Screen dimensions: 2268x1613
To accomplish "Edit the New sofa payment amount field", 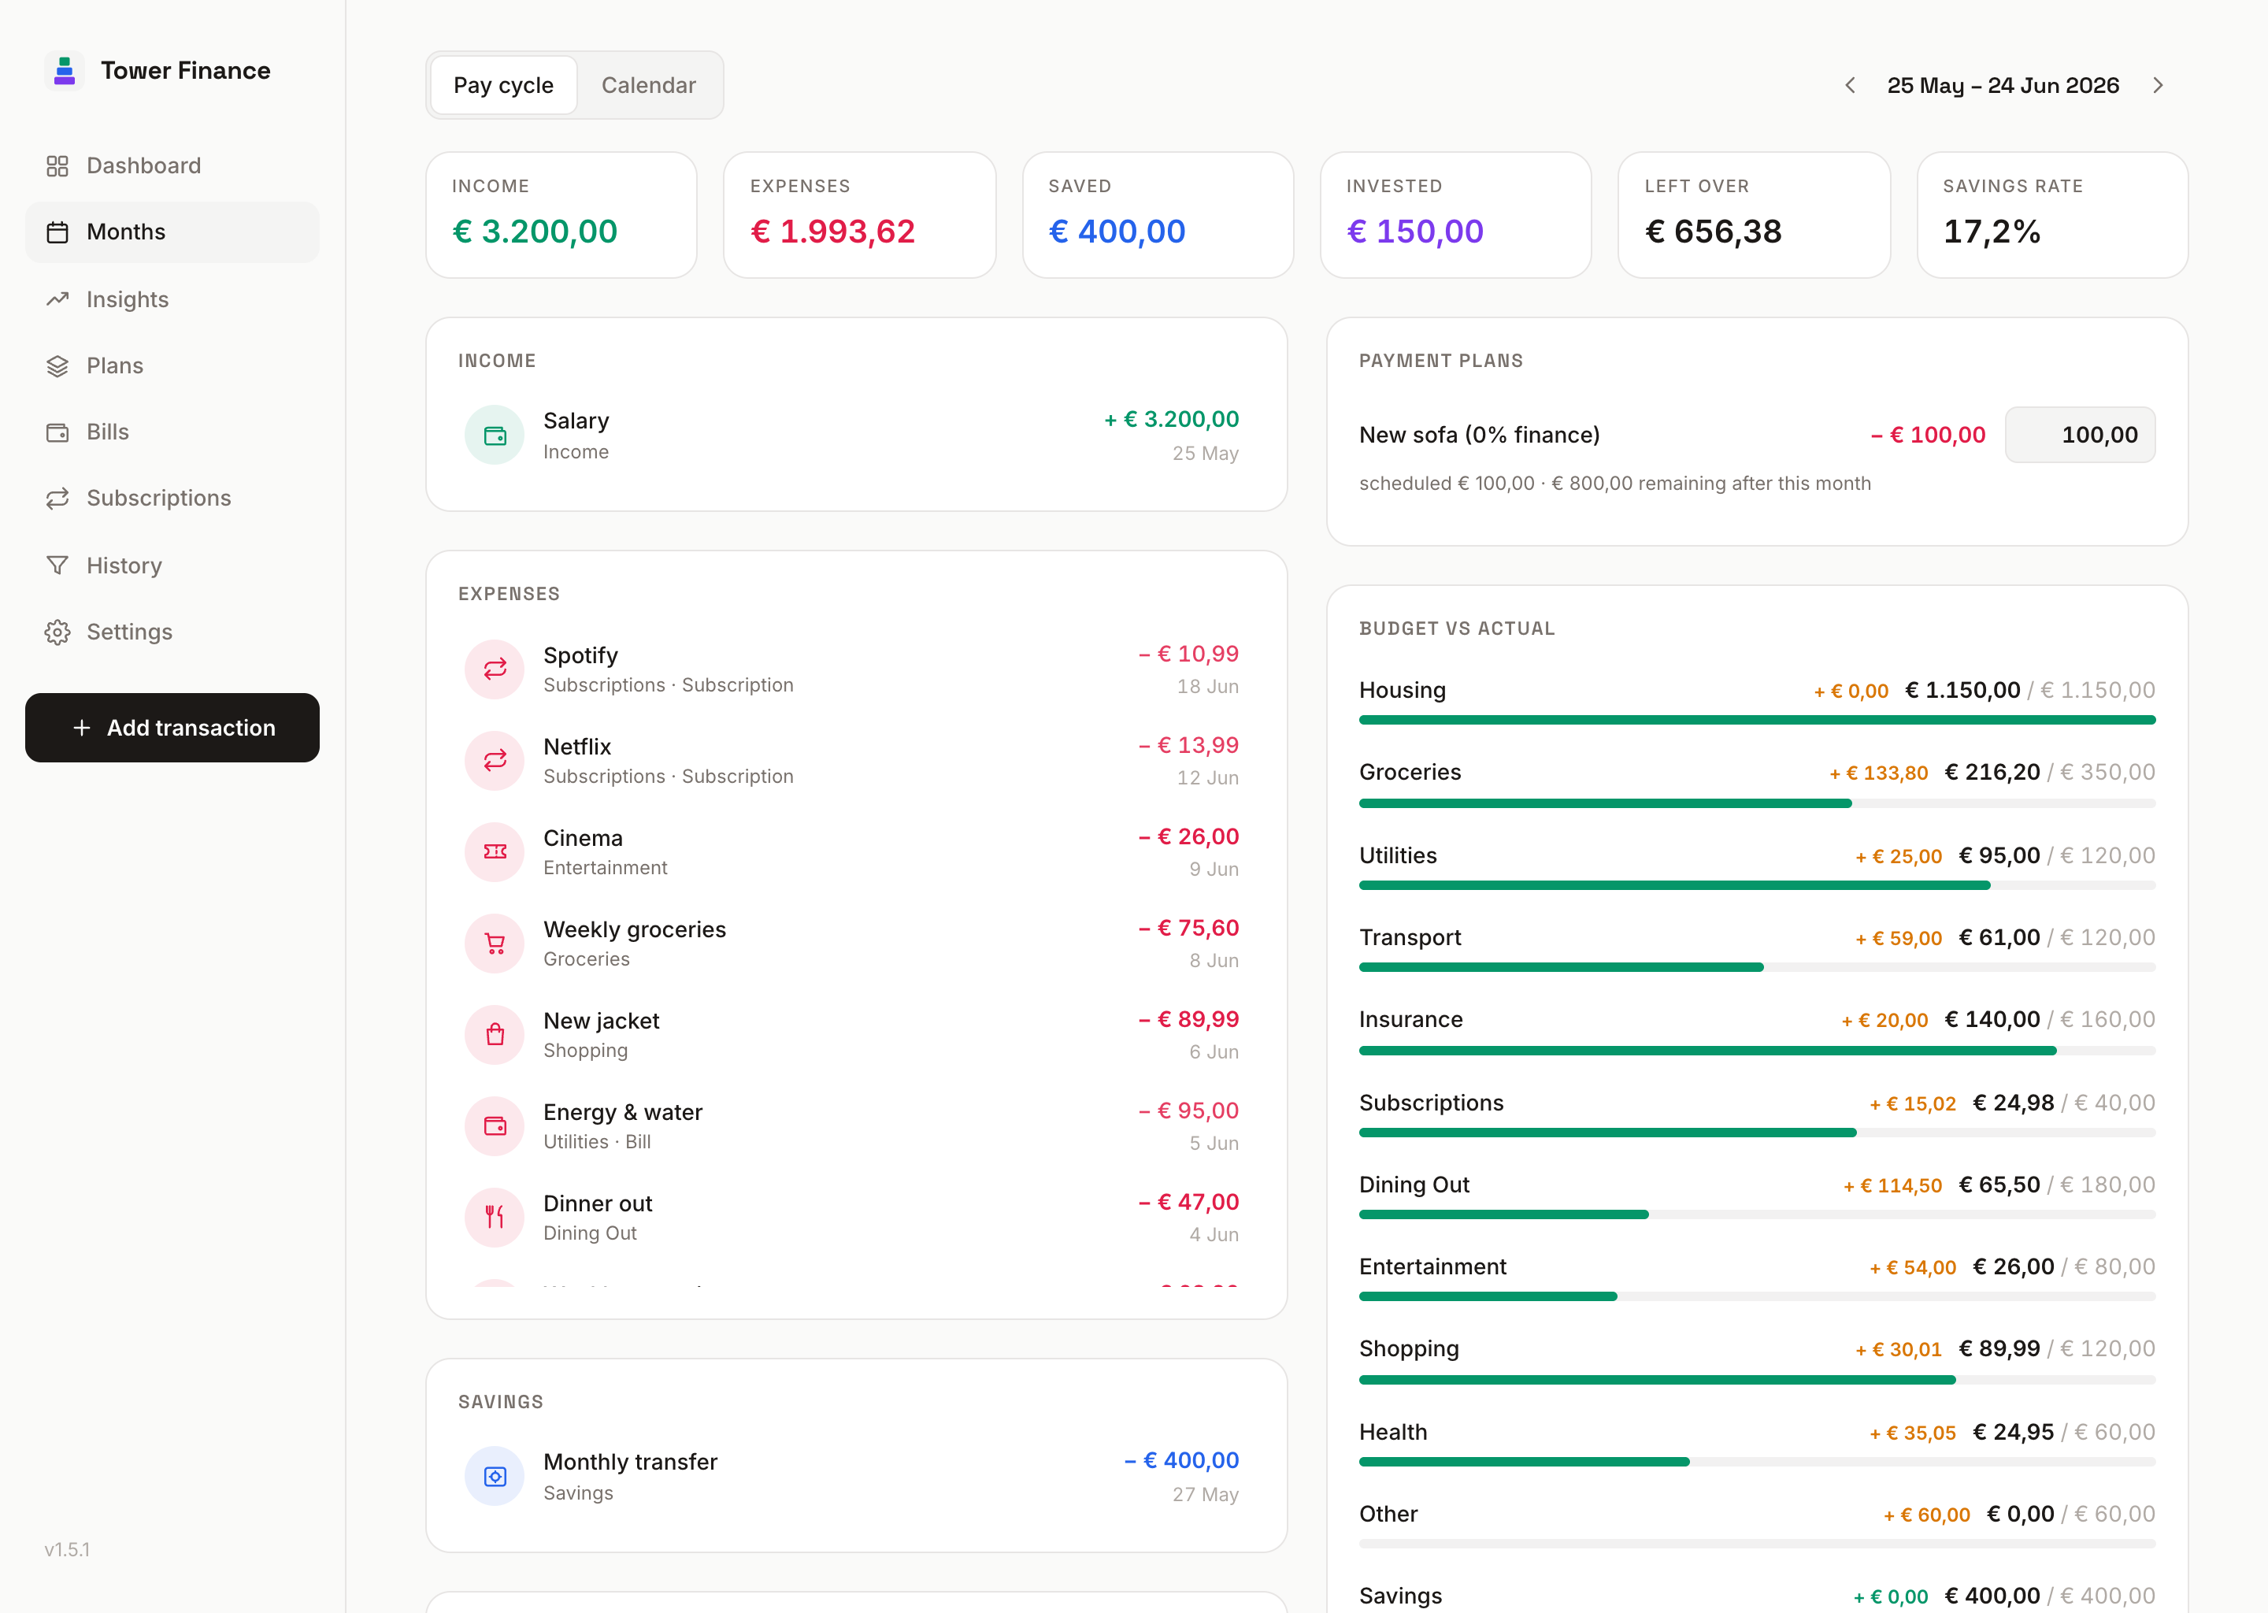I will point(2081,435).
